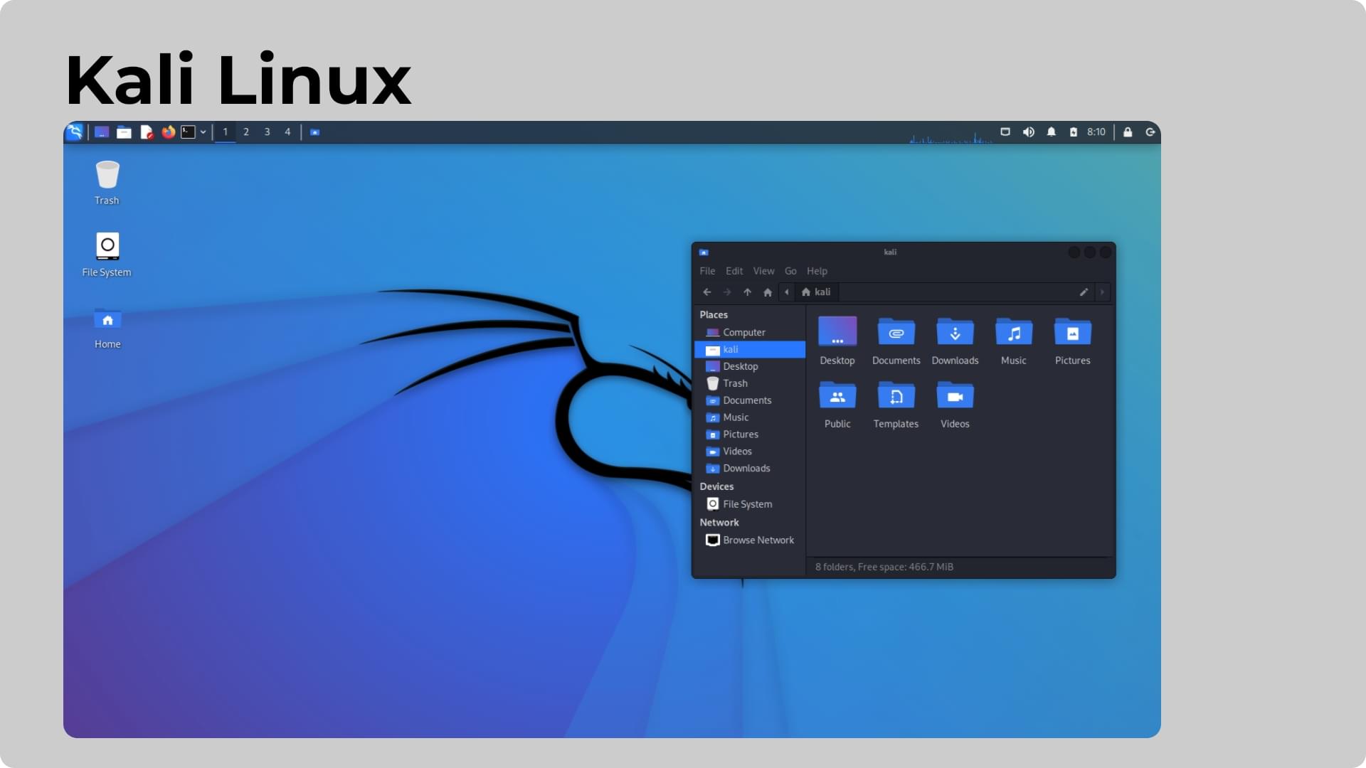Switch to workspace 4

click(287, 132)
